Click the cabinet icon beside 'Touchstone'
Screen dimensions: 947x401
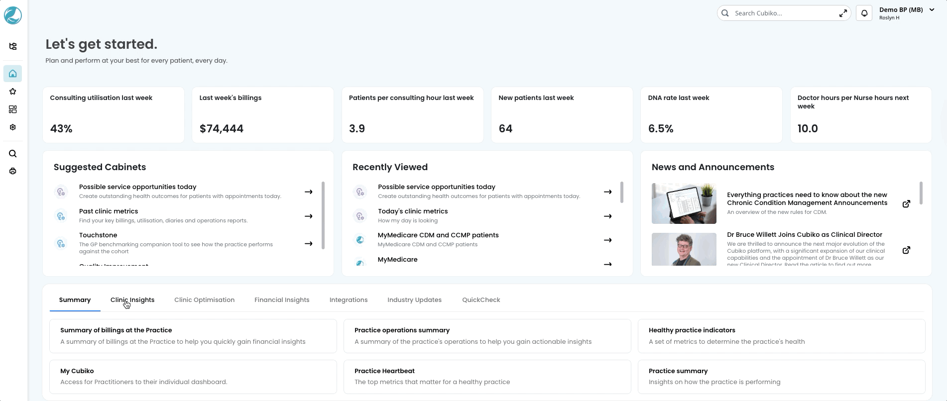(61, 243)
